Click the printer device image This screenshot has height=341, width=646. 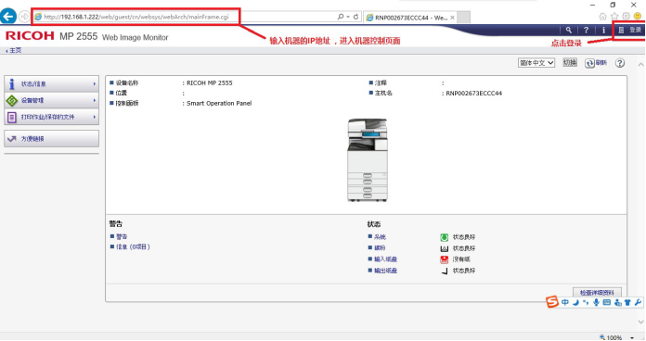pos(368,160)
